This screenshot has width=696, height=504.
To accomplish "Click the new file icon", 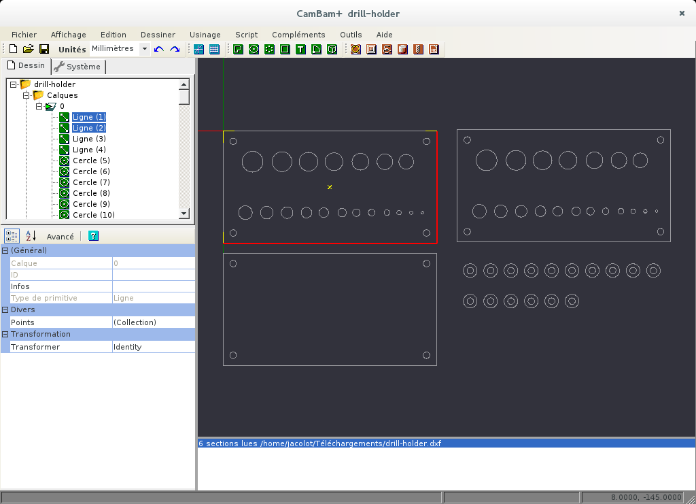I will coord(12,49).
